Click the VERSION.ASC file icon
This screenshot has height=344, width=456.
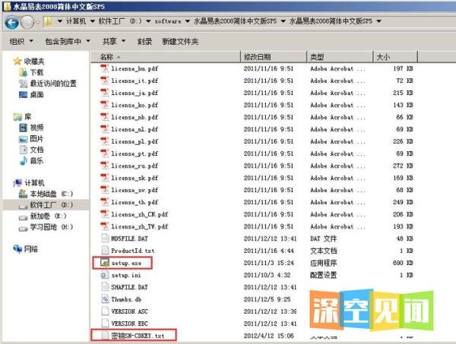[105, 311]
